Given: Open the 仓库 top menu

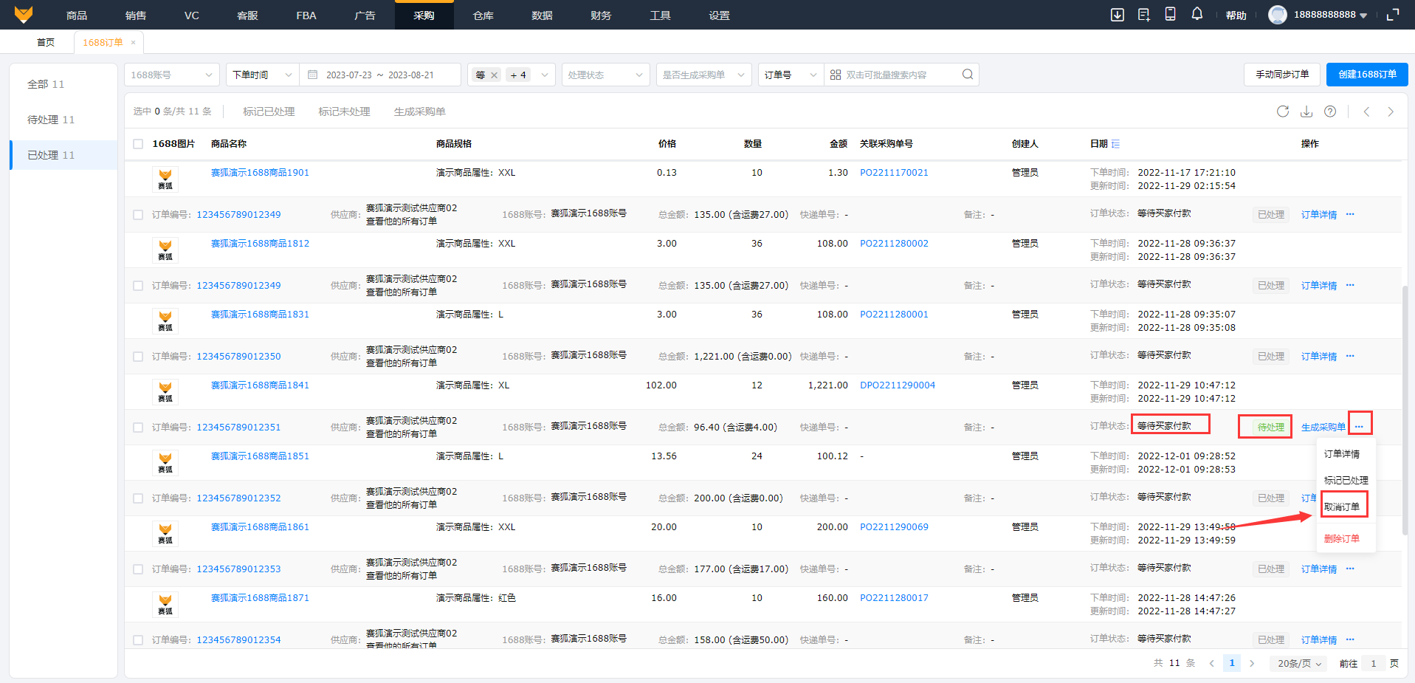Looking at the screenshot, I should click(x=483, y=15).
